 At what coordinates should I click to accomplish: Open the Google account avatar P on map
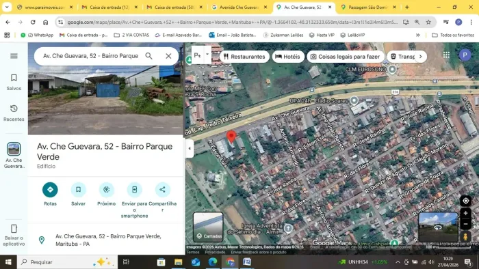point(465,55)
